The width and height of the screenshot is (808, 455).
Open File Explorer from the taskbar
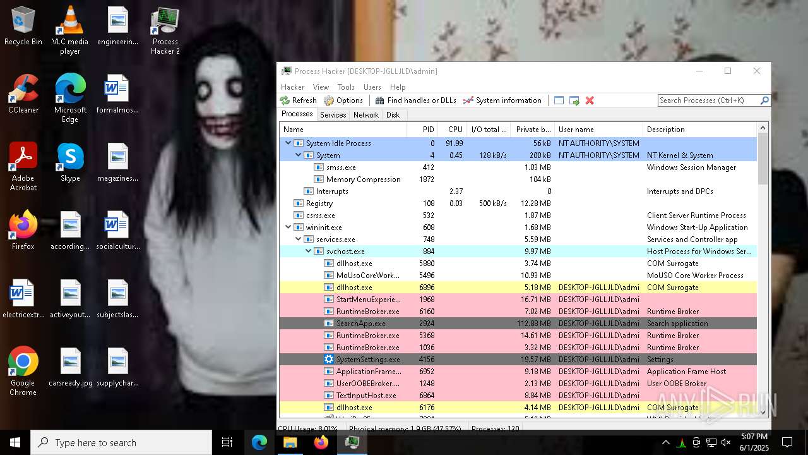pos(290,442)
